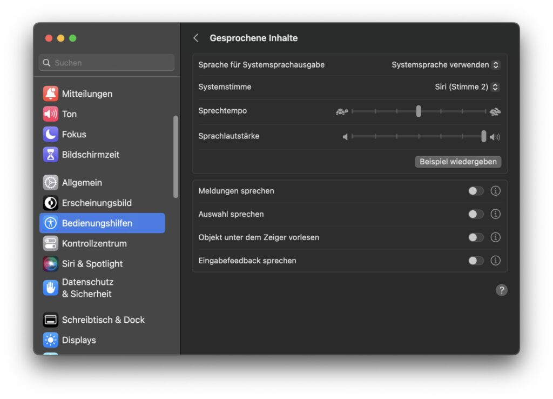Open Erscheinungsbild from the sidebar

[x=50, y=203]
